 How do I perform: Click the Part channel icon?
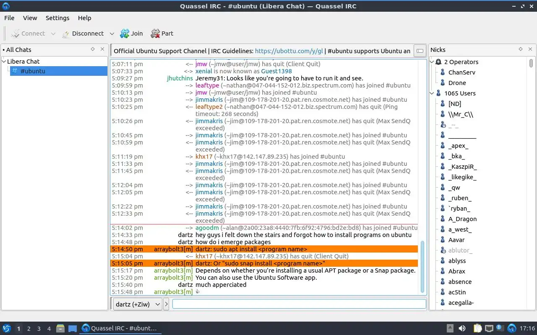point(155,33)
